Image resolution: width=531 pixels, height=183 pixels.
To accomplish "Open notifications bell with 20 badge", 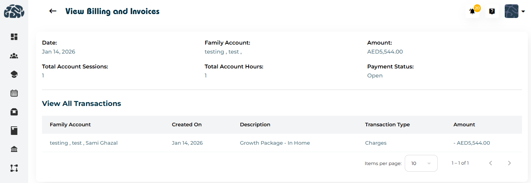I will (473, 12).
